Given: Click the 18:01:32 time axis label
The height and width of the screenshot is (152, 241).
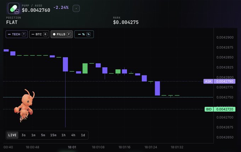Looking at the screenshot, I should [177, 147].
